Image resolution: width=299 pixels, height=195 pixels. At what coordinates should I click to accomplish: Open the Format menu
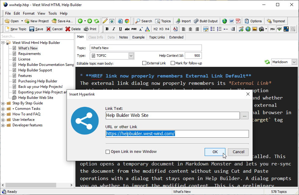coord(29,13)
